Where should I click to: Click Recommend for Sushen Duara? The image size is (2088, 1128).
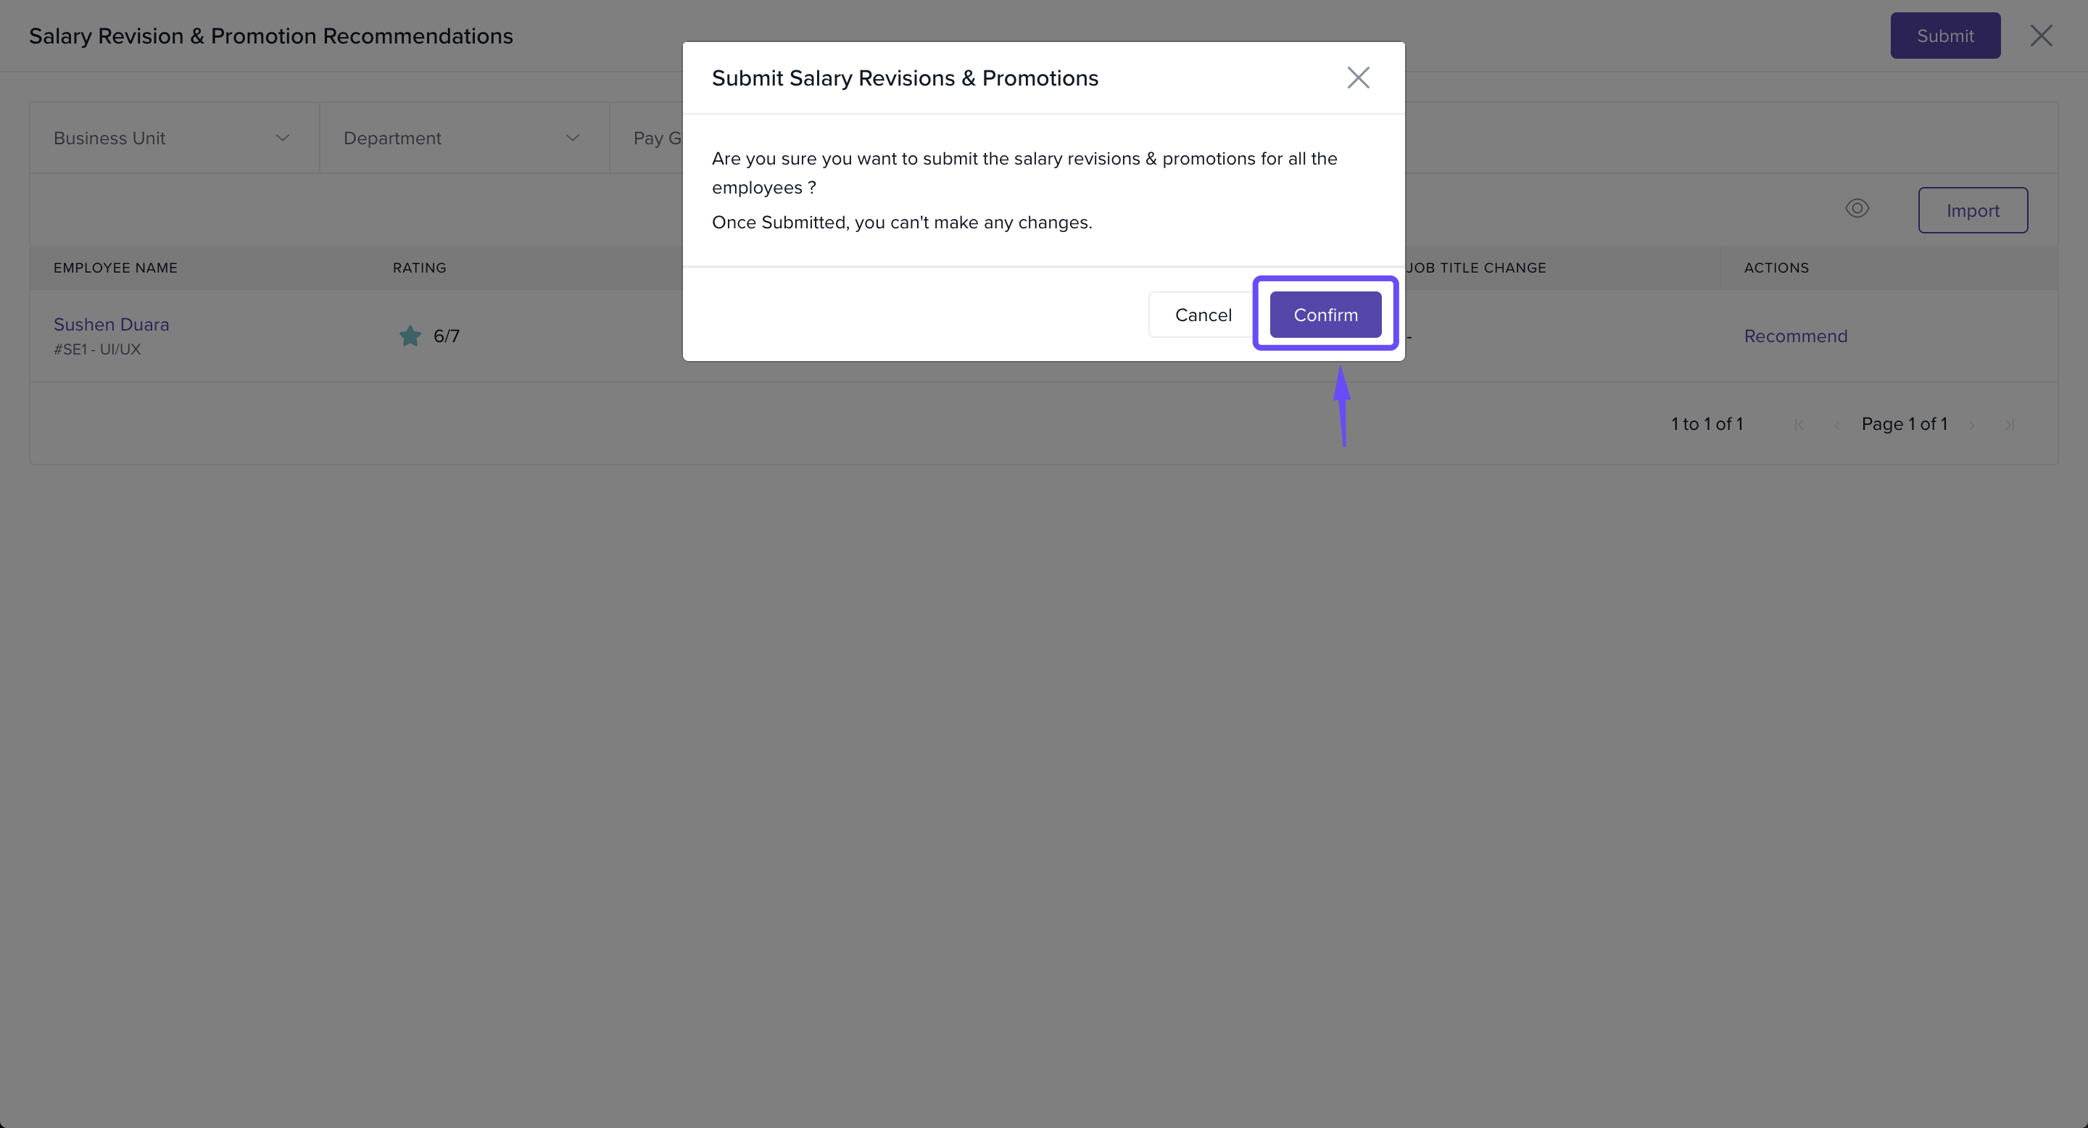tap(1794, 336)
